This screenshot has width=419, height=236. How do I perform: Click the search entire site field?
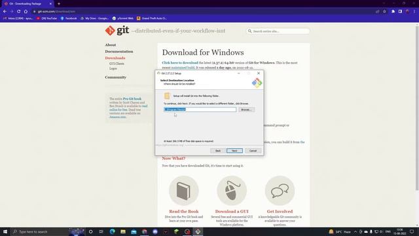278,31
